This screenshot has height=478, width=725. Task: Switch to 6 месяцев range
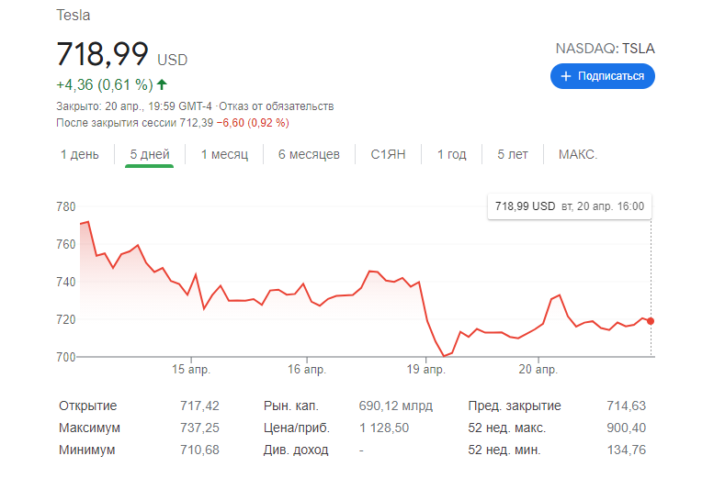pyautogui.click(x=309, y=154)
